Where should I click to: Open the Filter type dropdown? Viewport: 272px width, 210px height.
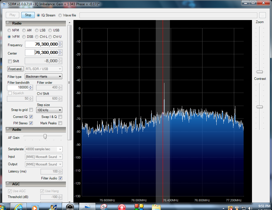click(43, 76)
